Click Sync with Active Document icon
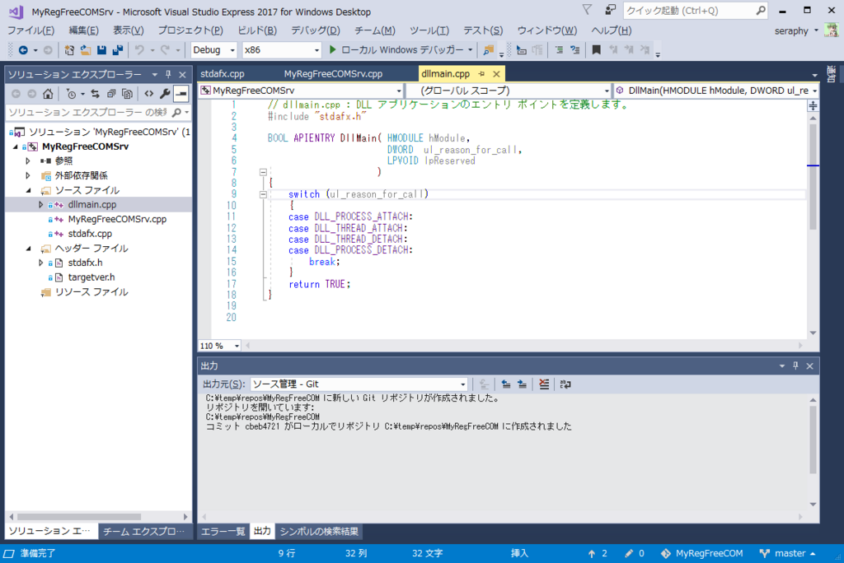 point(96,94)
